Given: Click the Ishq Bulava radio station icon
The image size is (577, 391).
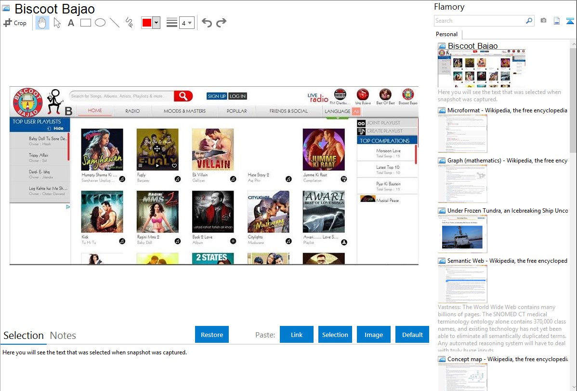Looking at the screenshot, I should (363, 94).
